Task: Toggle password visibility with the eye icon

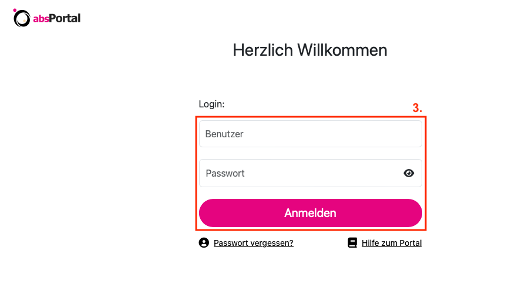Action: tap(409, 173)
